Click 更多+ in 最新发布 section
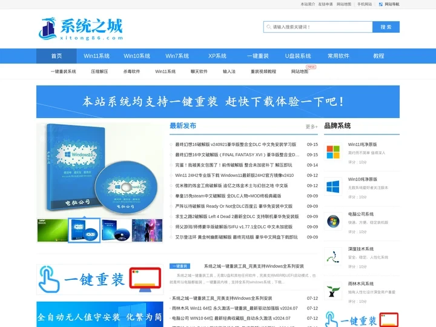The width and height of the screenshot is (436, 327). tap(312, 127)
